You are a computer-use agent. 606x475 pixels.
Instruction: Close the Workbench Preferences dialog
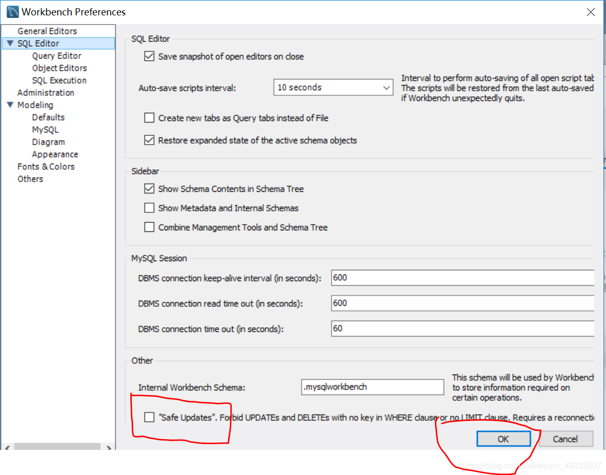click(x=591, y=12)
